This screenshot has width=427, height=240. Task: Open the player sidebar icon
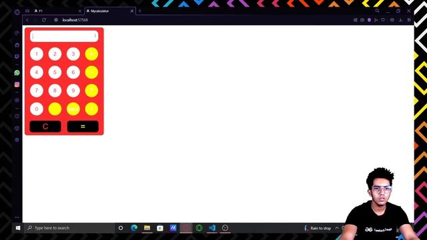click(17, 100)
